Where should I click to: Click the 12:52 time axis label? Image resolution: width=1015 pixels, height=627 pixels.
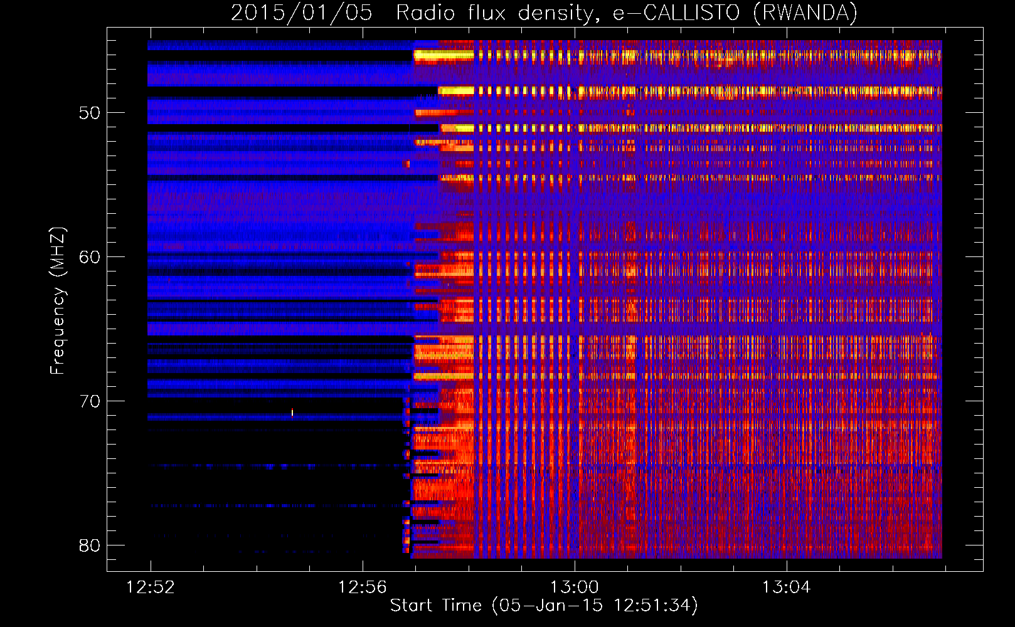tap(151, 587)
